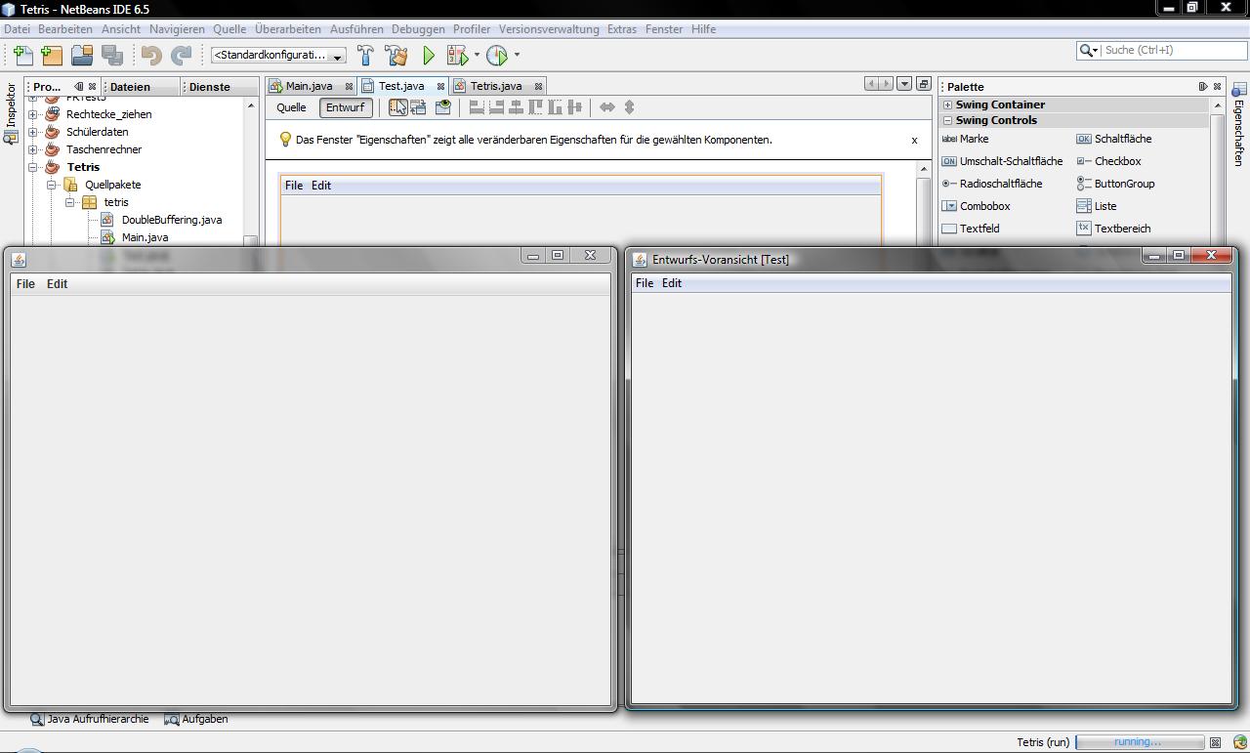Collapse the Swing Controls palette section
Screen dimensions: 1250x753
pos(947,120)
